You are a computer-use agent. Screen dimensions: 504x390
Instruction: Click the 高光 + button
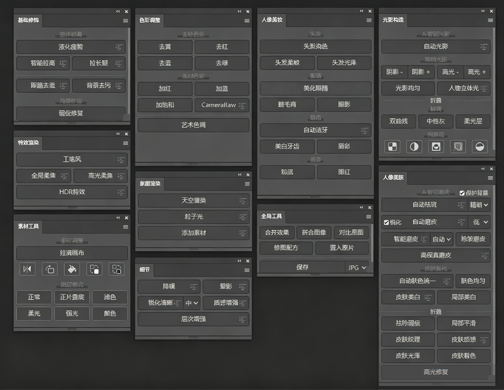[x=477, y=72]
